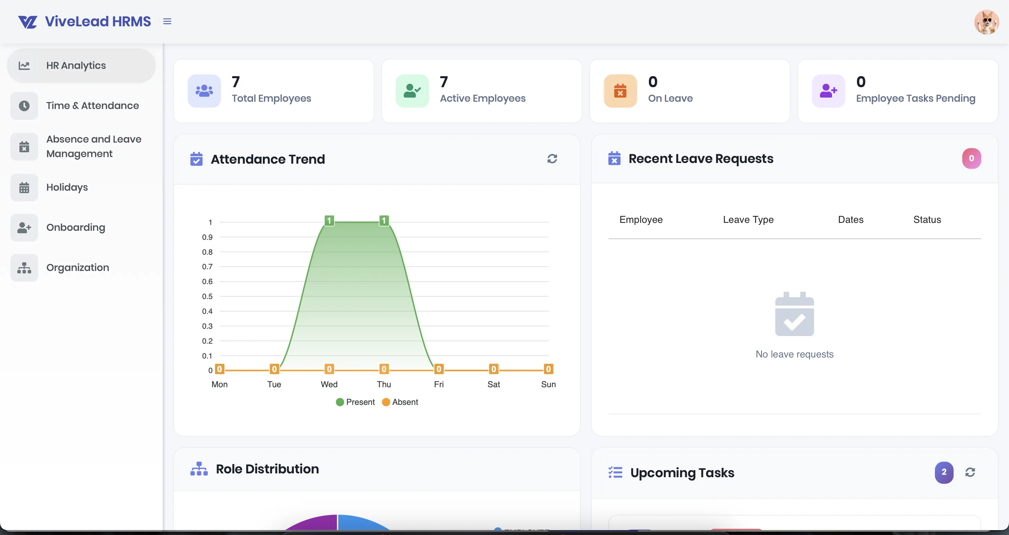
Task: Click the Attendance Trend heading
Action: [x=268, y=159]
